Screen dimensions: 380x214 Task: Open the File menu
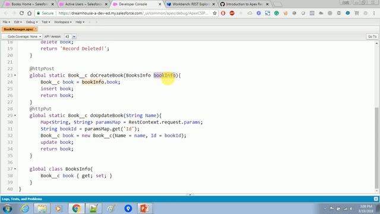tap(7, 22)
